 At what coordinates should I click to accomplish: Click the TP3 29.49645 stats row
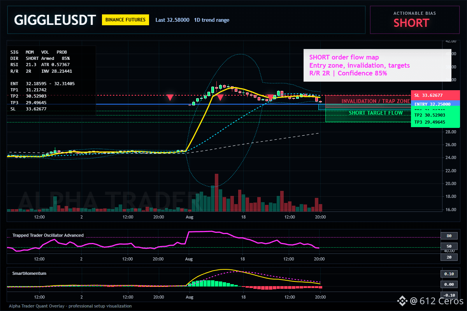[x=28, y=103]
